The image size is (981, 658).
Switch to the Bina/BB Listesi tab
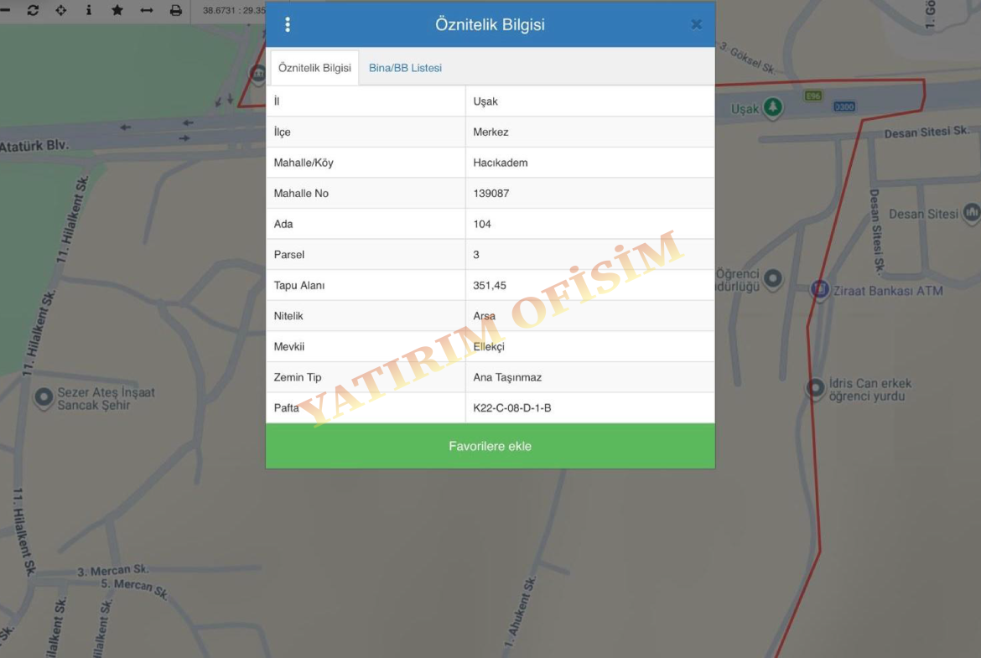tap(405, 68)
